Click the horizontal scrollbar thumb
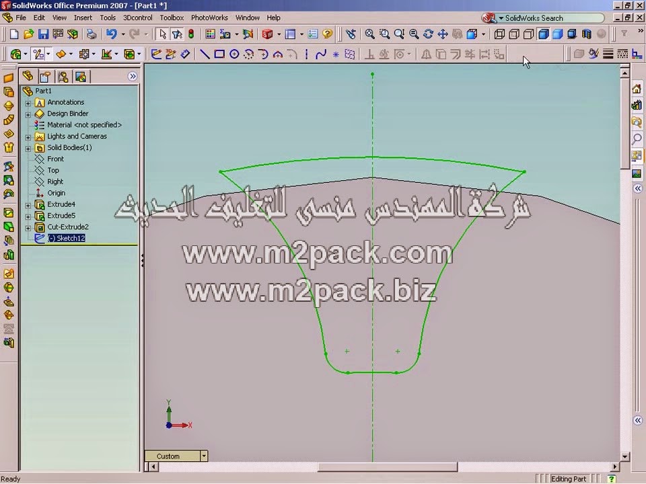Viewport: 646px width, 484px height. point(388,467)
